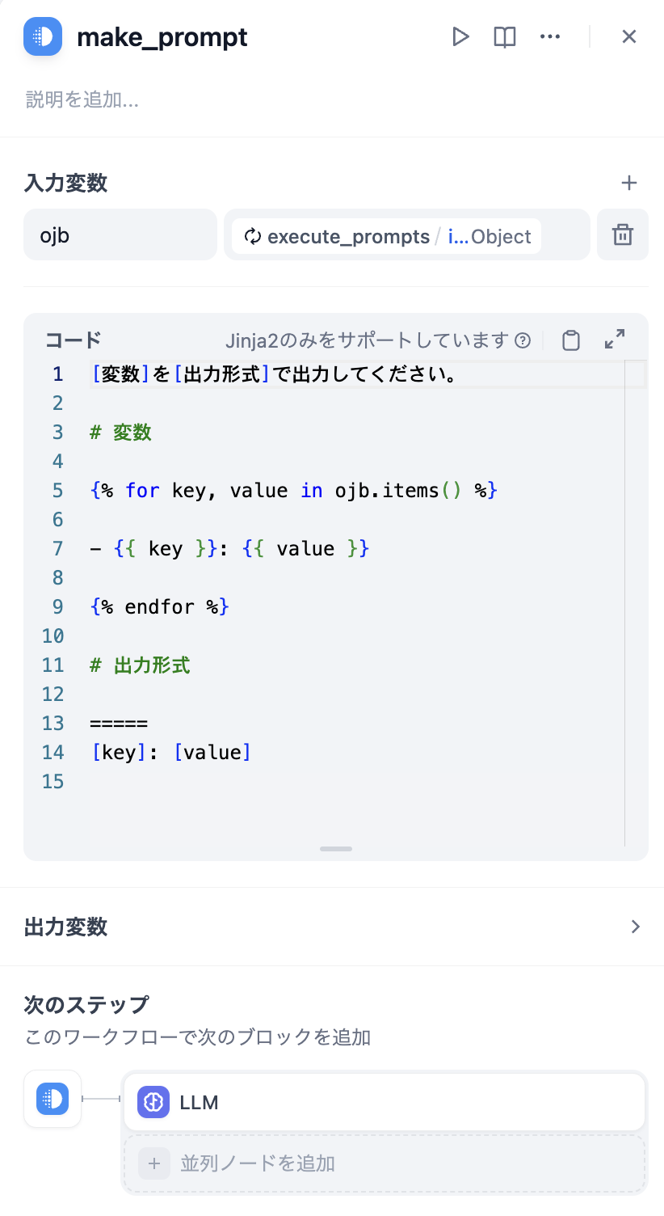Viewport: 664px width, 1216px height.
Task: Open the three-dot more options menu
Action: pyautogui.click(x=550, y=36)
